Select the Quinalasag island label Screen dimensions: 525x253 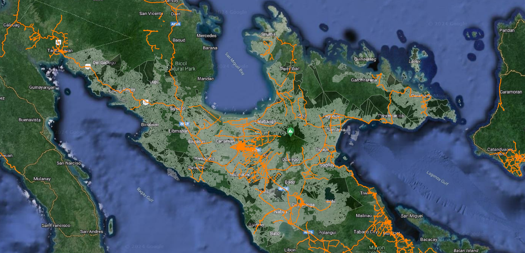point(364,59)
